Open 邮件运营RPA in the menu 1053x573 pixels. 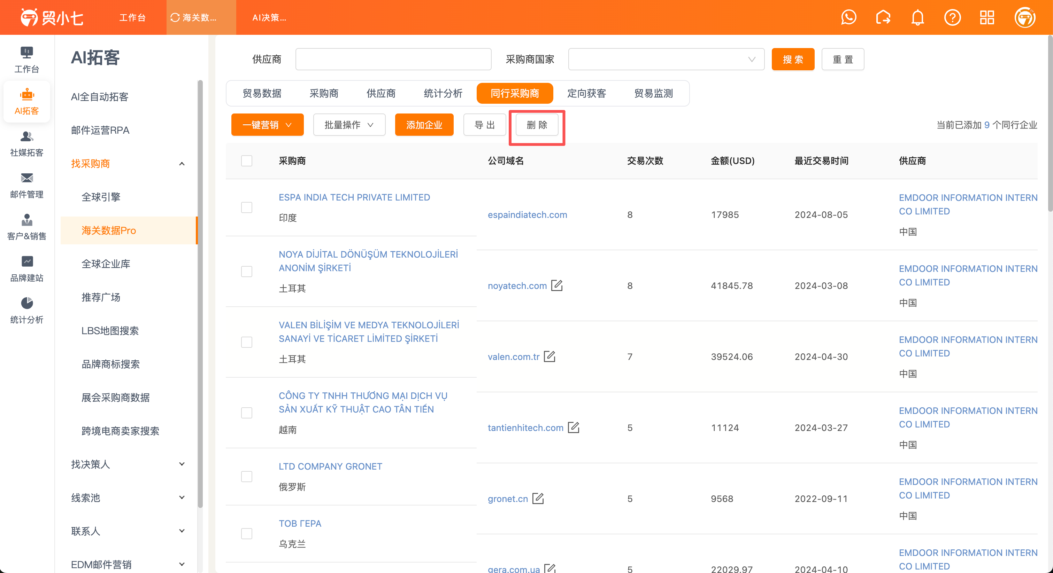[x=100, y=130]
